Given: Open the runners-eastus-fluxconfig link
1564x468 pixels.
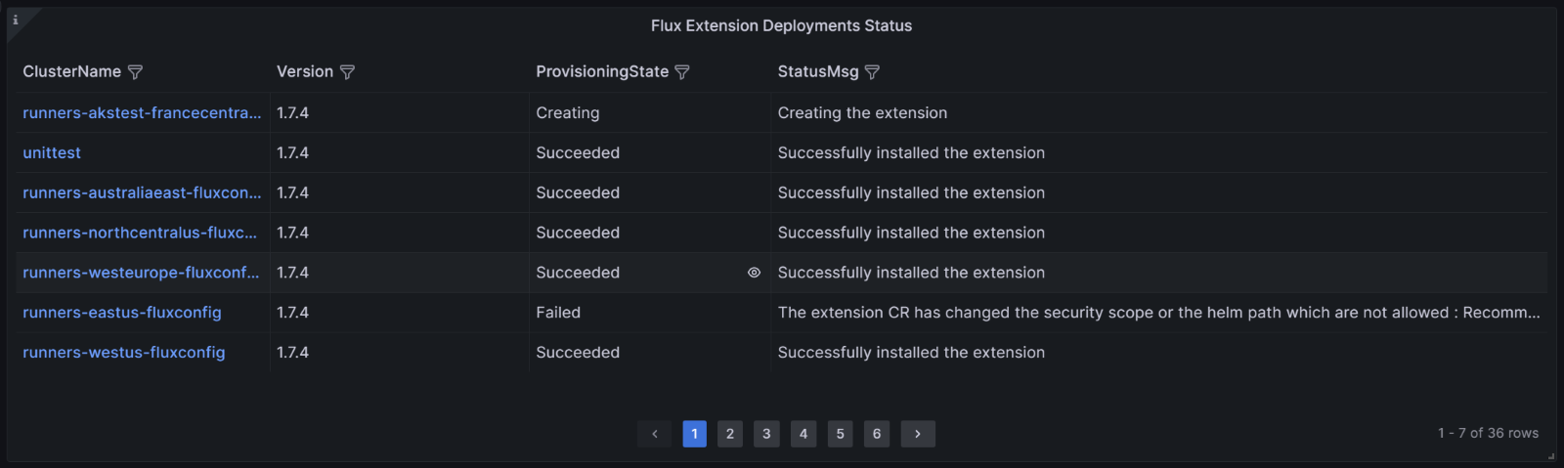Looking at the screenshot, I should point(122,313).
